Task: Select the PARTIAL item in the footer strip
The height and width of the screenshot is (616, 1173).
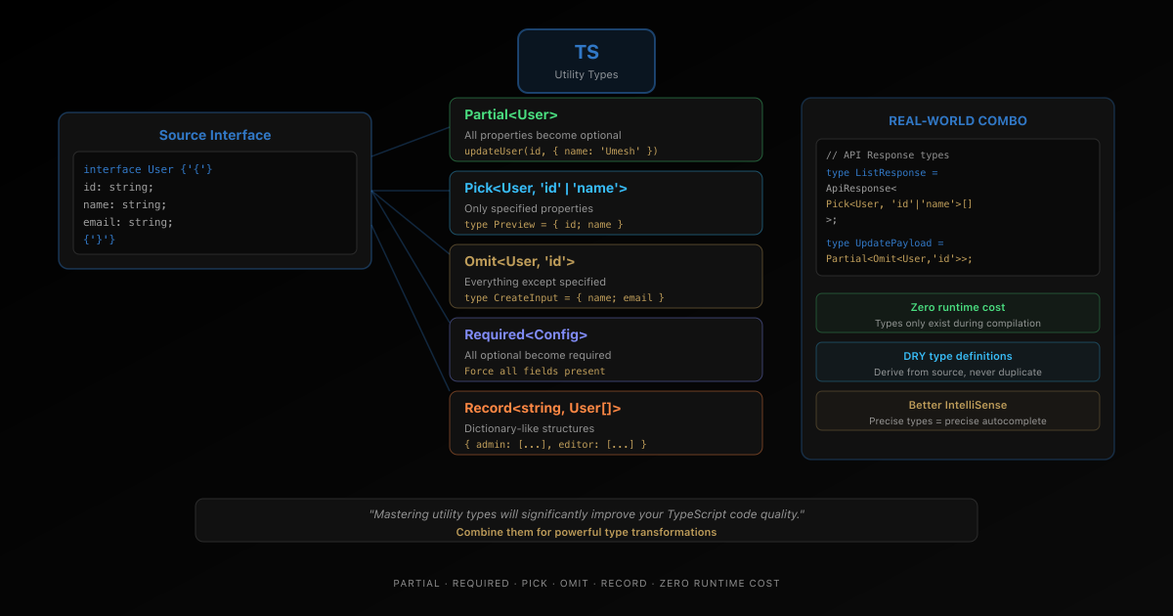Action: 416,583
